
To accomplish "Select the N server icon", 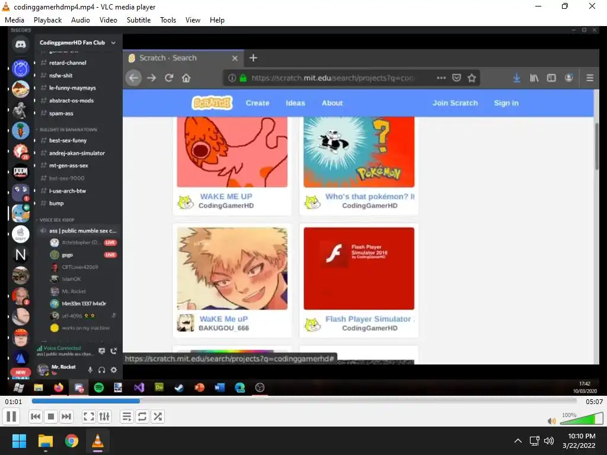I will (21, 255).
